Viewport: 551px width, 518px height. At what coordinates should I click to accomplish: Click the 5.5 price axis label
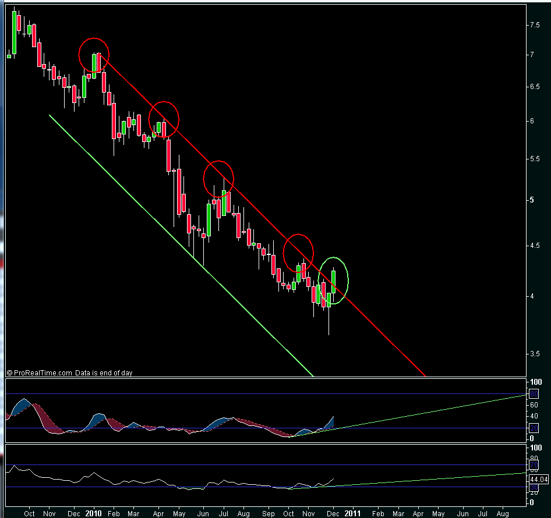click(535, 159)
